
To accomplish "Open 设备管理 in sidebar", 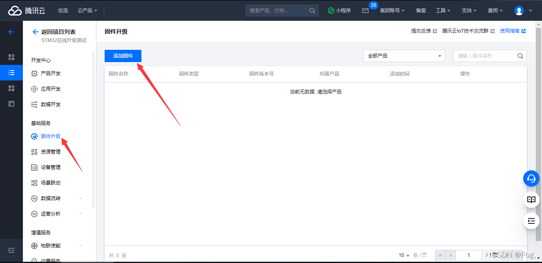I will tap(51, 167).
